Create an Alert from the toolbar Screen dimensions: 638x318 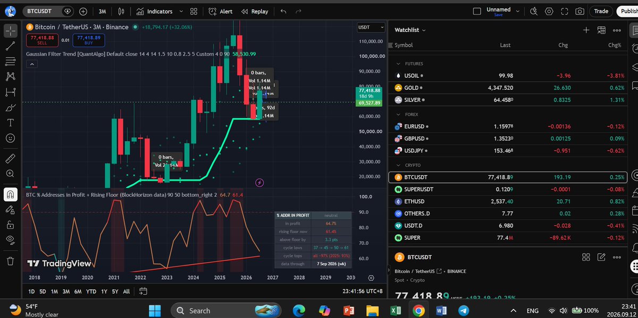point(220,11)
